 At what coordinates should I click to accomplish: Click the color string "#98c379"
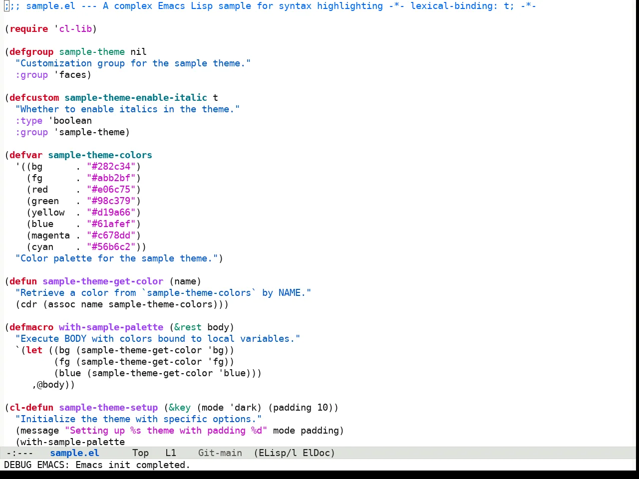click(x=111, y=201)
